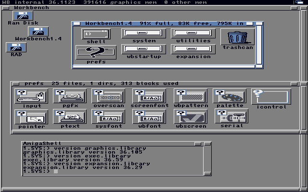Viewport: 308px width, 192px height.
Task: Click the prefs window title bar text
Action: (x=102, y=84)
